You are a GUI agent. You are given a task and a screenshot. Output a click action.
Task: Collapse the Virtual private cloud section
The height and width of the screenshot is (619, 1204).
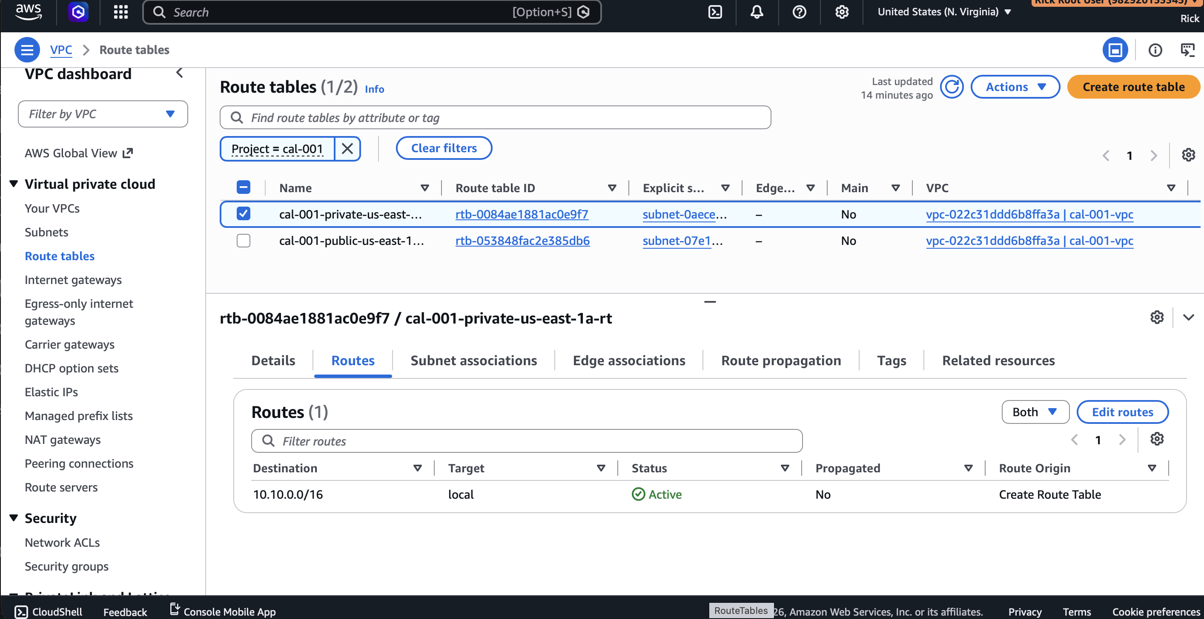click(x=14, y=184)
